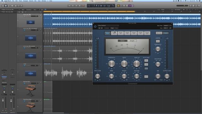
Task: Toggle the Auto release button
Action: pyautogui.click(x=146, y=77)
